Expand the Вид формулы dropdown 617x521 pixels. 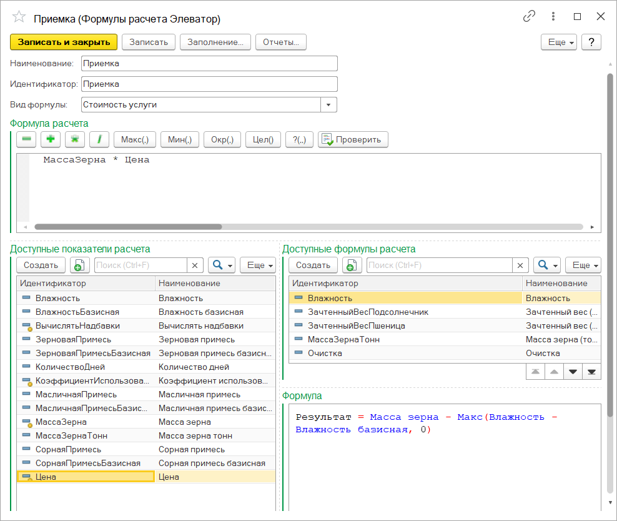click(329, 105)
